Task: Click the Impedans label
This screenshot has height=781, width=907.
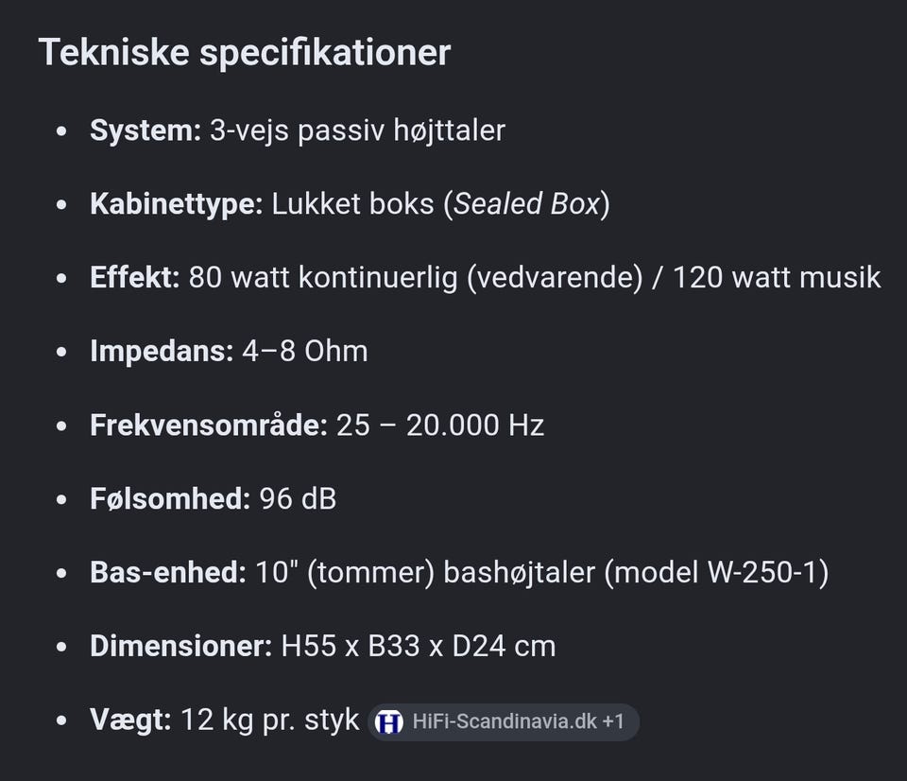Action: [x=162, y=351]
